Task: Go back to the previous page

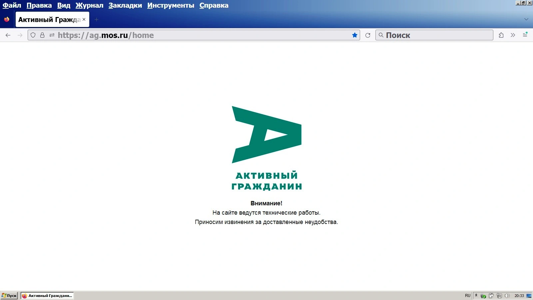Action: (8, 35)
